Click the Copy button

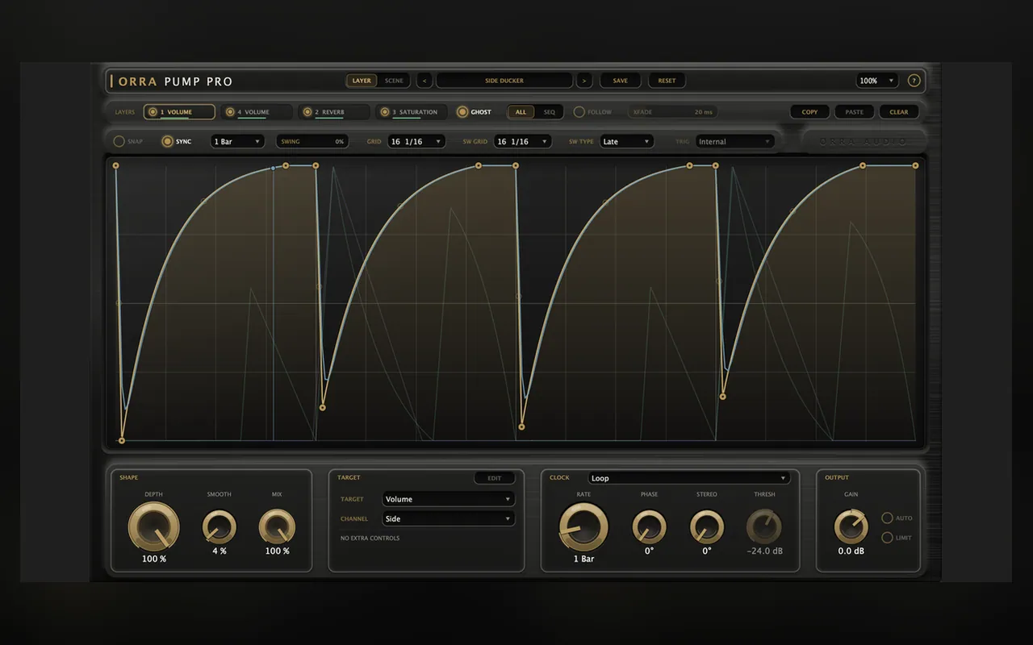[809, 112]
